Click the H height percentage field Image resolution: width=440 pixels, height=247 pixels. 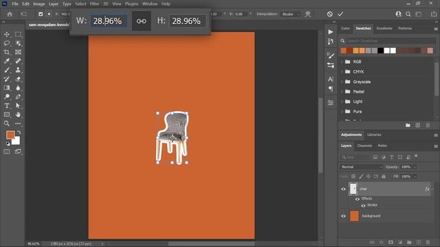pos(187,21)
